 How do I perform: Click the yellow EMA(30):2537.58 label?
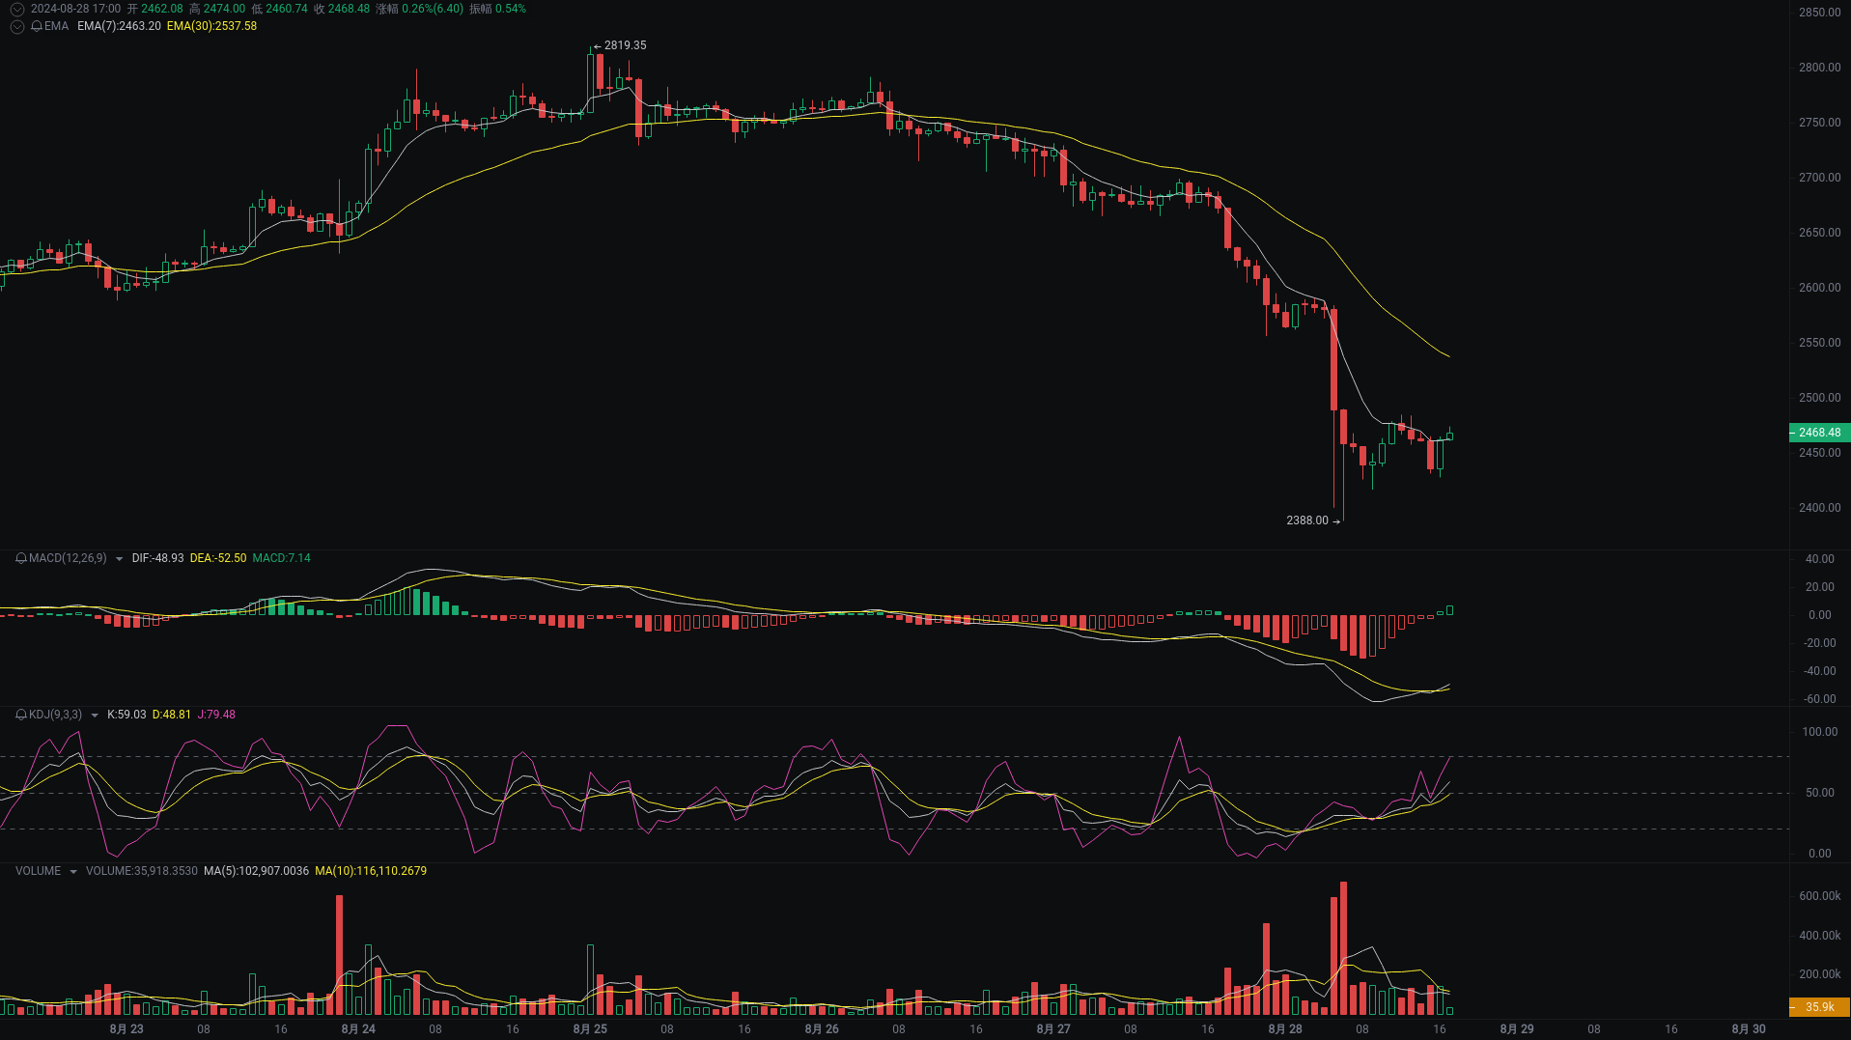pos(212,27)
